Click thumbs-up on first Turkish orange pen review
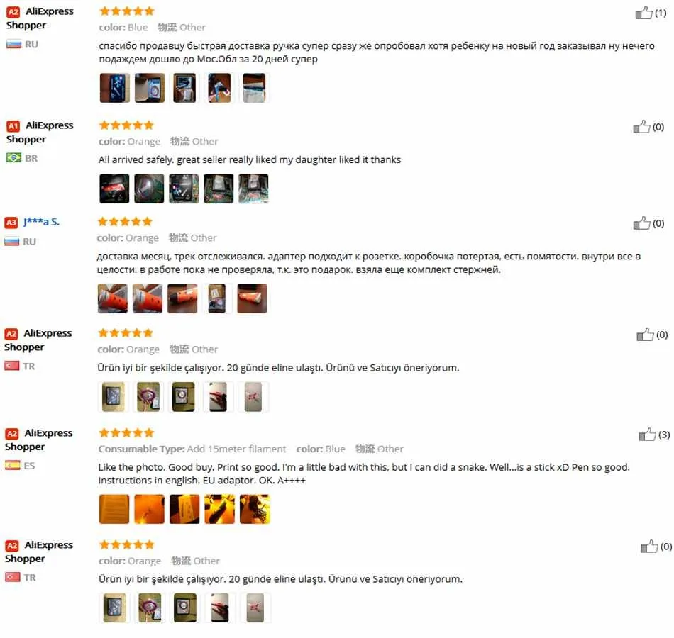 (645, 335)
